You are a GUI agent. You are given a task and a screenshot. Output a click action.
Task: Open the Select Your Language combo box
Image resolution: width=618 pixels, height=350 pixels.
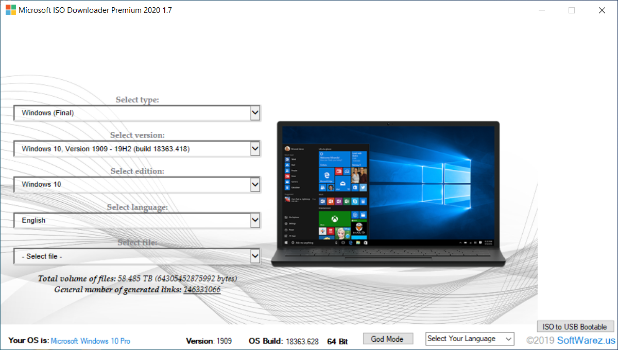click(470, 339)
